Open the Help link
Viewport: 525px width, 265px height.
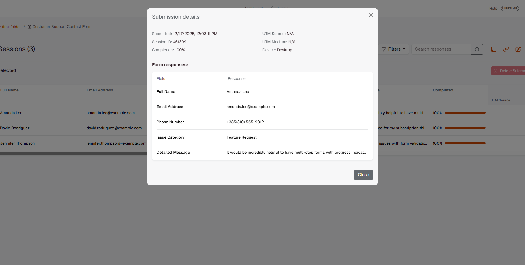pyautogui.click(x=493, y=8)
